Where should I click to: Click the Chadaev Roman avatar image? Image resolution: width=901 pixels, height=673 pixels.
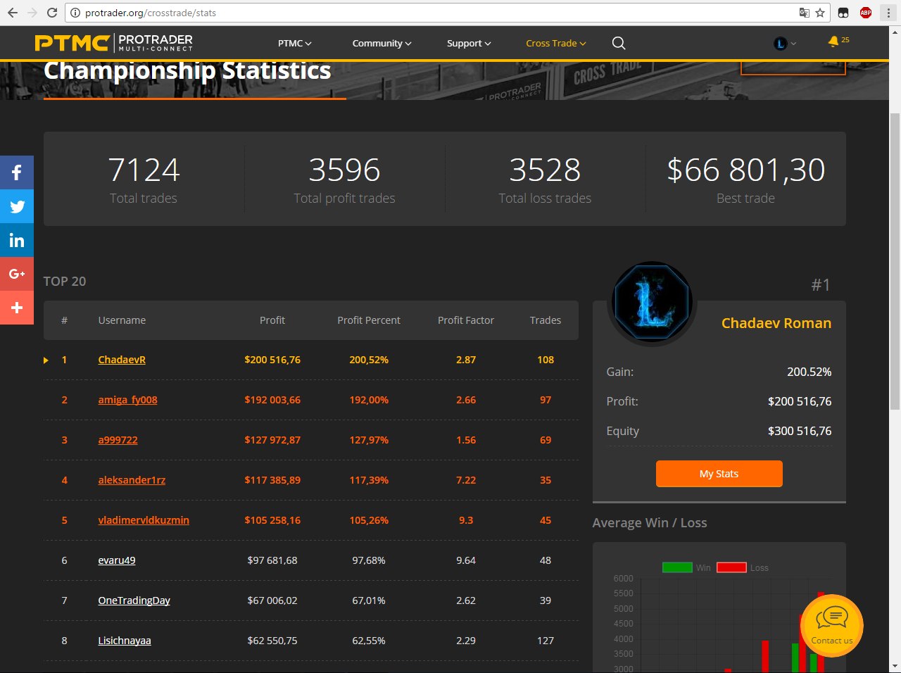653,302
